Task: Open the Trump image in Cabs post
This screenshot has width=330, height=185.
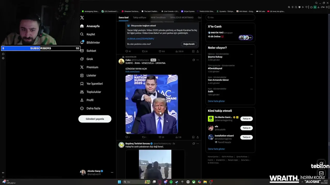Action: (152, 104)
